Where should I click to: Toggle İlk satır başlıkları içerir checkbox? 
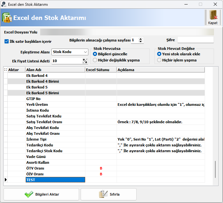(6, 42)
